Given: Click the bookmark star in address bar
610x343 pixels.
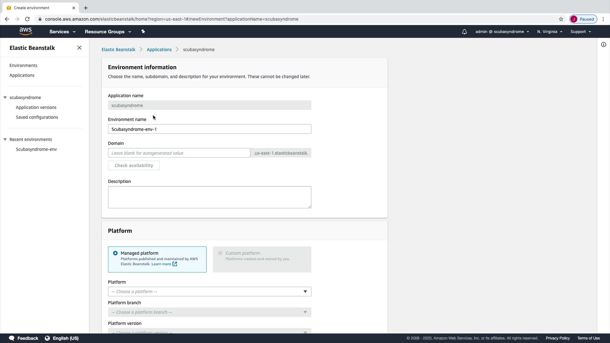Looking at the screenshot, I should point(561,19).
